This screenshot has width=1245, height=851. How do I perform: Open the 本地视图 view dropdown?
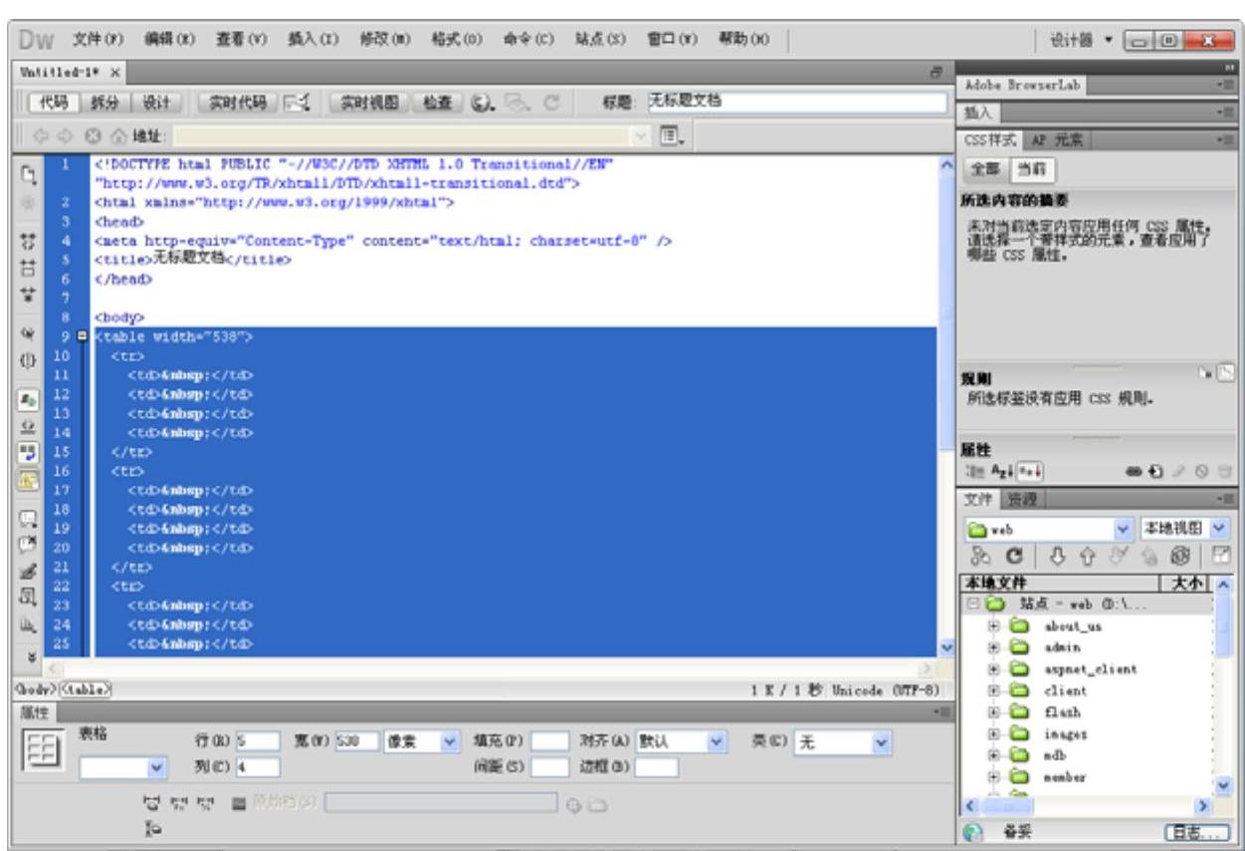(x=1185, y=530)
